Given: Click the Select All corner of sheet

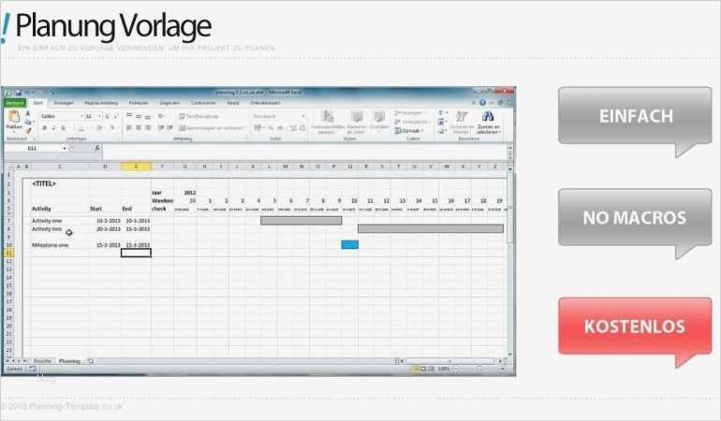Looking at the screenshot, I should (x=9, y=167).
